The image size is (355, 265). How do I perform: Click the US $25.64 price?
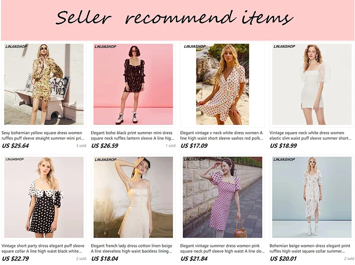coord(16,146)
